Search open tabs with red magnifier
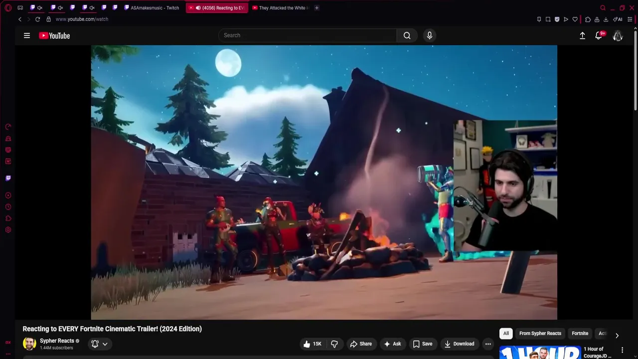 click(x=603, y=8)
